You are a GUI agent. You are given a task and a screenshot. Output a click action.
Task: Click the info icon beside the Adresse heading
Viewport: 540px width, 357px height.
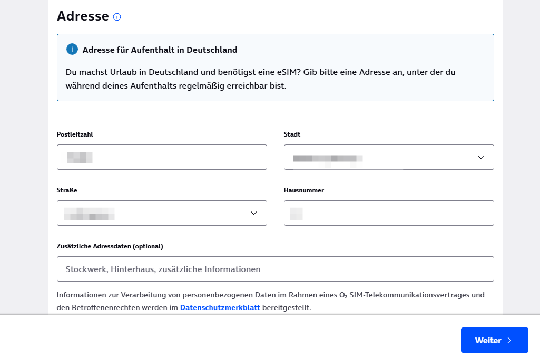[x=117, y=17]
